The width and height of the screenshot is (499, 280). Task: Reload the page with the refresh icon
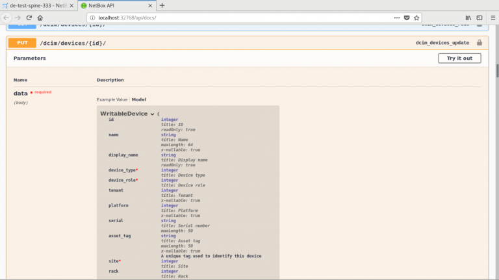[29, 18]
